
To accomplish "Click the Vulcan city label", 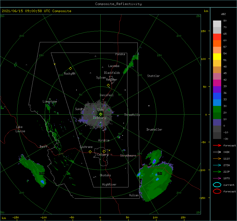I will point(134,195).
